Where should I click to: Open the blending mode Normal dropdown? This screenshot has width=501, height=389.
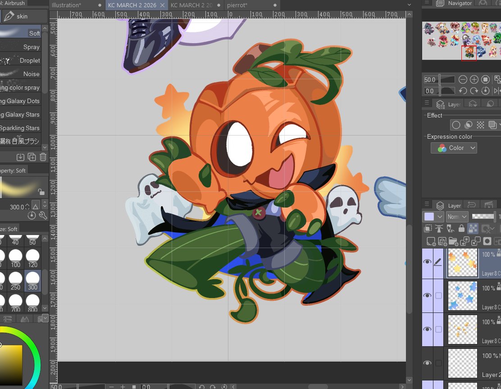tap(457, 217)
